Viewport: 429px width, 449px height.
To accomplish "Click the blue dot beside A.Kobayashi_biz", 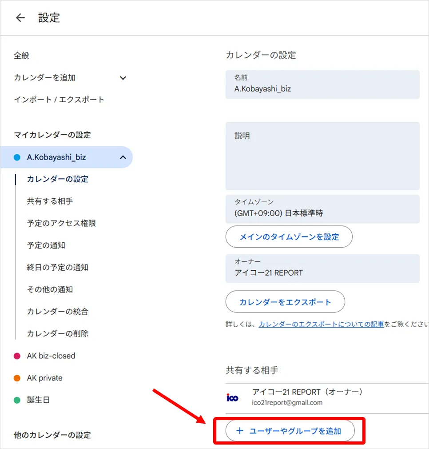I will pos(17,157).
